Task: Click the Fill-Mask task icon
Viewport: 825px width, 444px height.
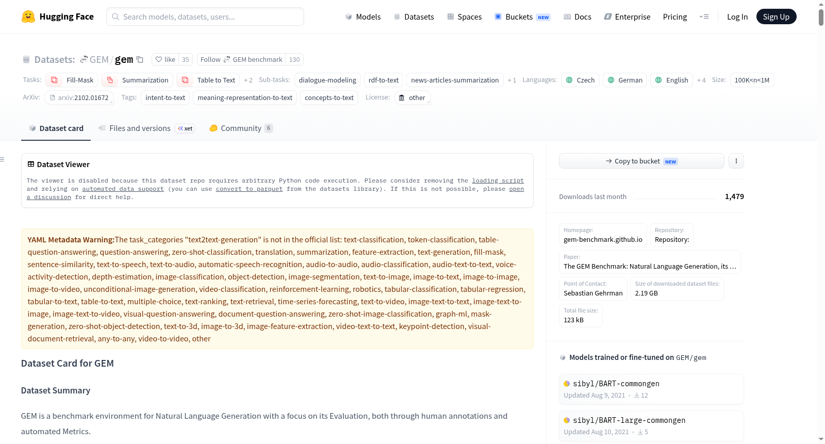Action: [55, 80]
